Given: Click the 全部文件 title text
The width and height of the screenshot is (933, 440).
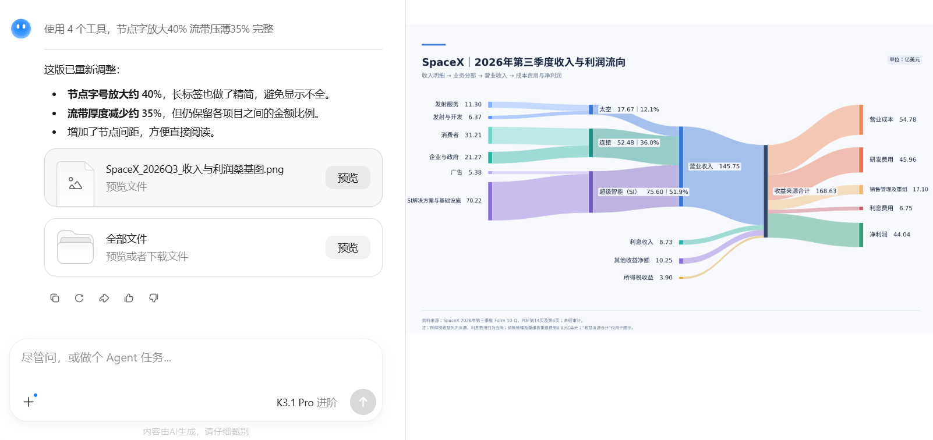Looking at the screenshot, I should tap(126, 239).
